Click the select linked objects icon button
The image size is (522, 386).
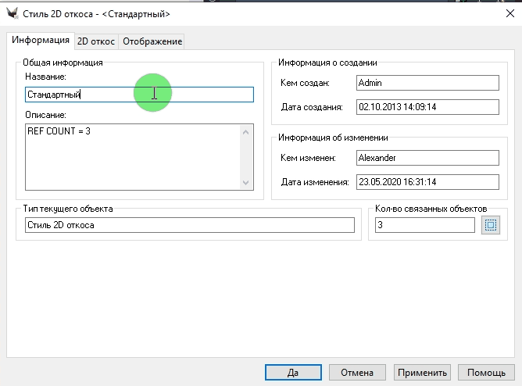click(490, 226)
